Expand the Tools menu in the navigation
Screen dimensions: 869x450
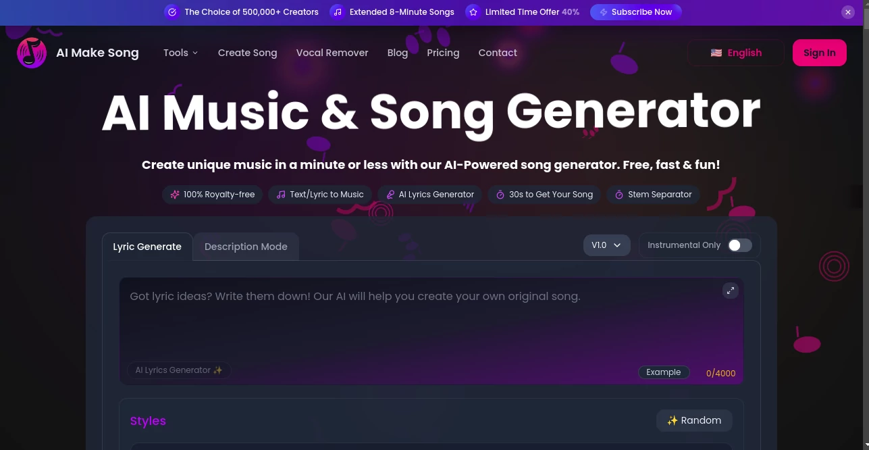[x=180, y=53]
